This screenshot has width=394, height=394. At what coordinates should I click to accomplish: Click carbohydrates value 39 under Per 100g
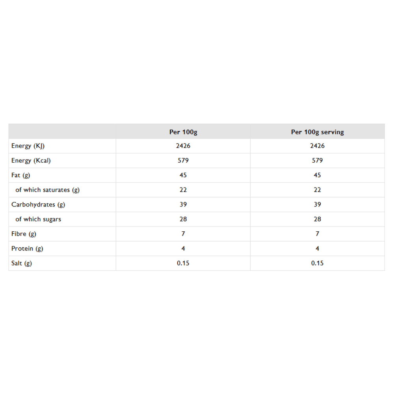point(183,204)
